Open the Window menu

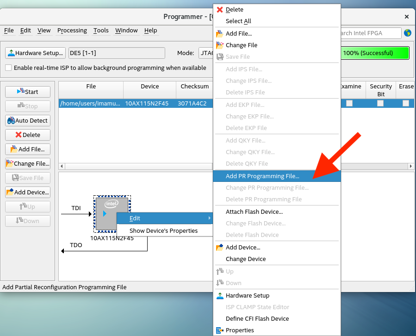click(x=126, y=31)
